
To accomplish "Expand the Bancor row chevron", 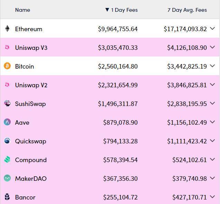I will click(x=213, y=197).
